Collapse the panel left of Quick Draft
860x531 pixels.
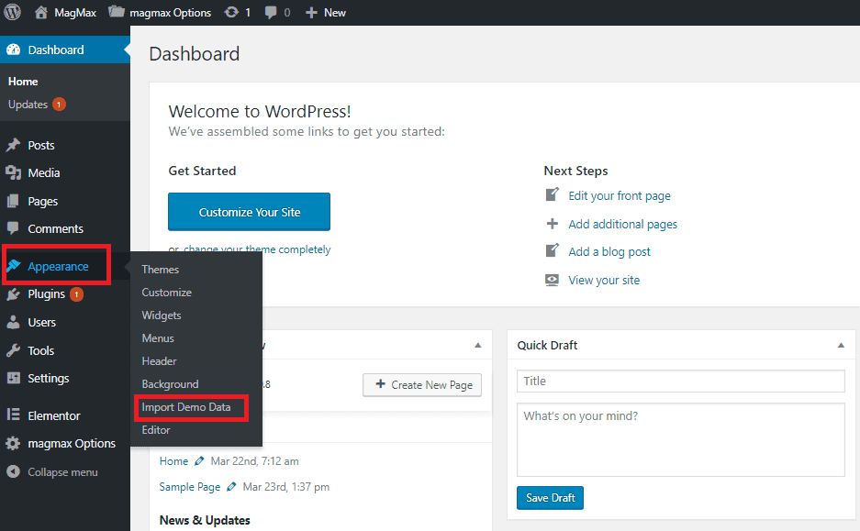coord(477,345)
